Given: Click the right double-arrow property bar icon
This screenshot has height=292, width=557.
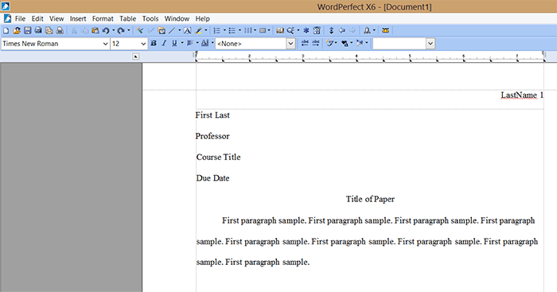Looking at the screenshot, I should 315,43.
